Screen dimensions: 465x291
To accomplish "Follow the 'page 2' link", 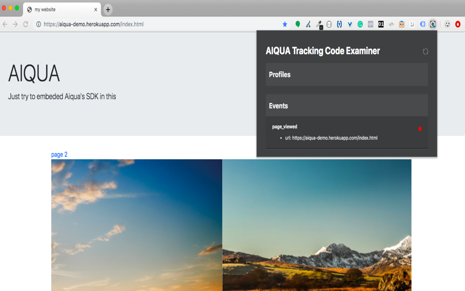I will point(59,154).
